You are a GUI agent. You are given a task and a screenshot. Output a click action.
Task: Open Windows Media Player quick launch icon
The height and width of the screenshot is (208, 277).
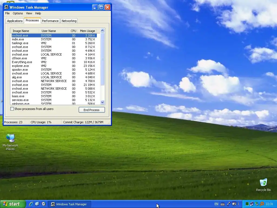click(44, 204)
